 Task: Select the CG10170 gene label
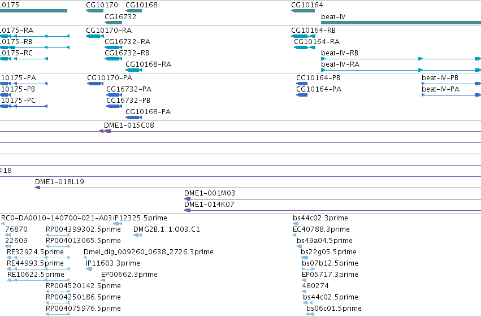tap(102, 5)
